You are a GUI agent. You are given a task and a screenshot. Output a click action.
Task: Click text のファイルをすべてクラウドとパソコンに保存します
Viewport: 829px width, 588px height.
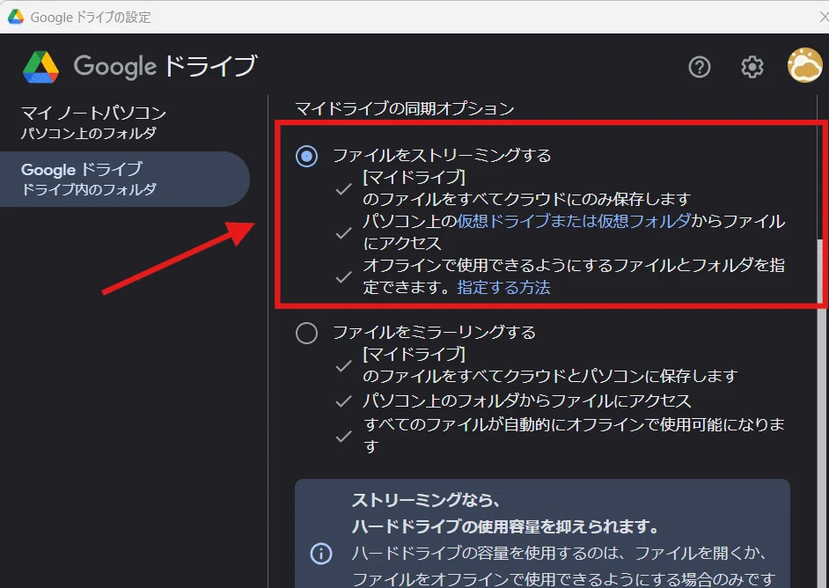point(550,376)
